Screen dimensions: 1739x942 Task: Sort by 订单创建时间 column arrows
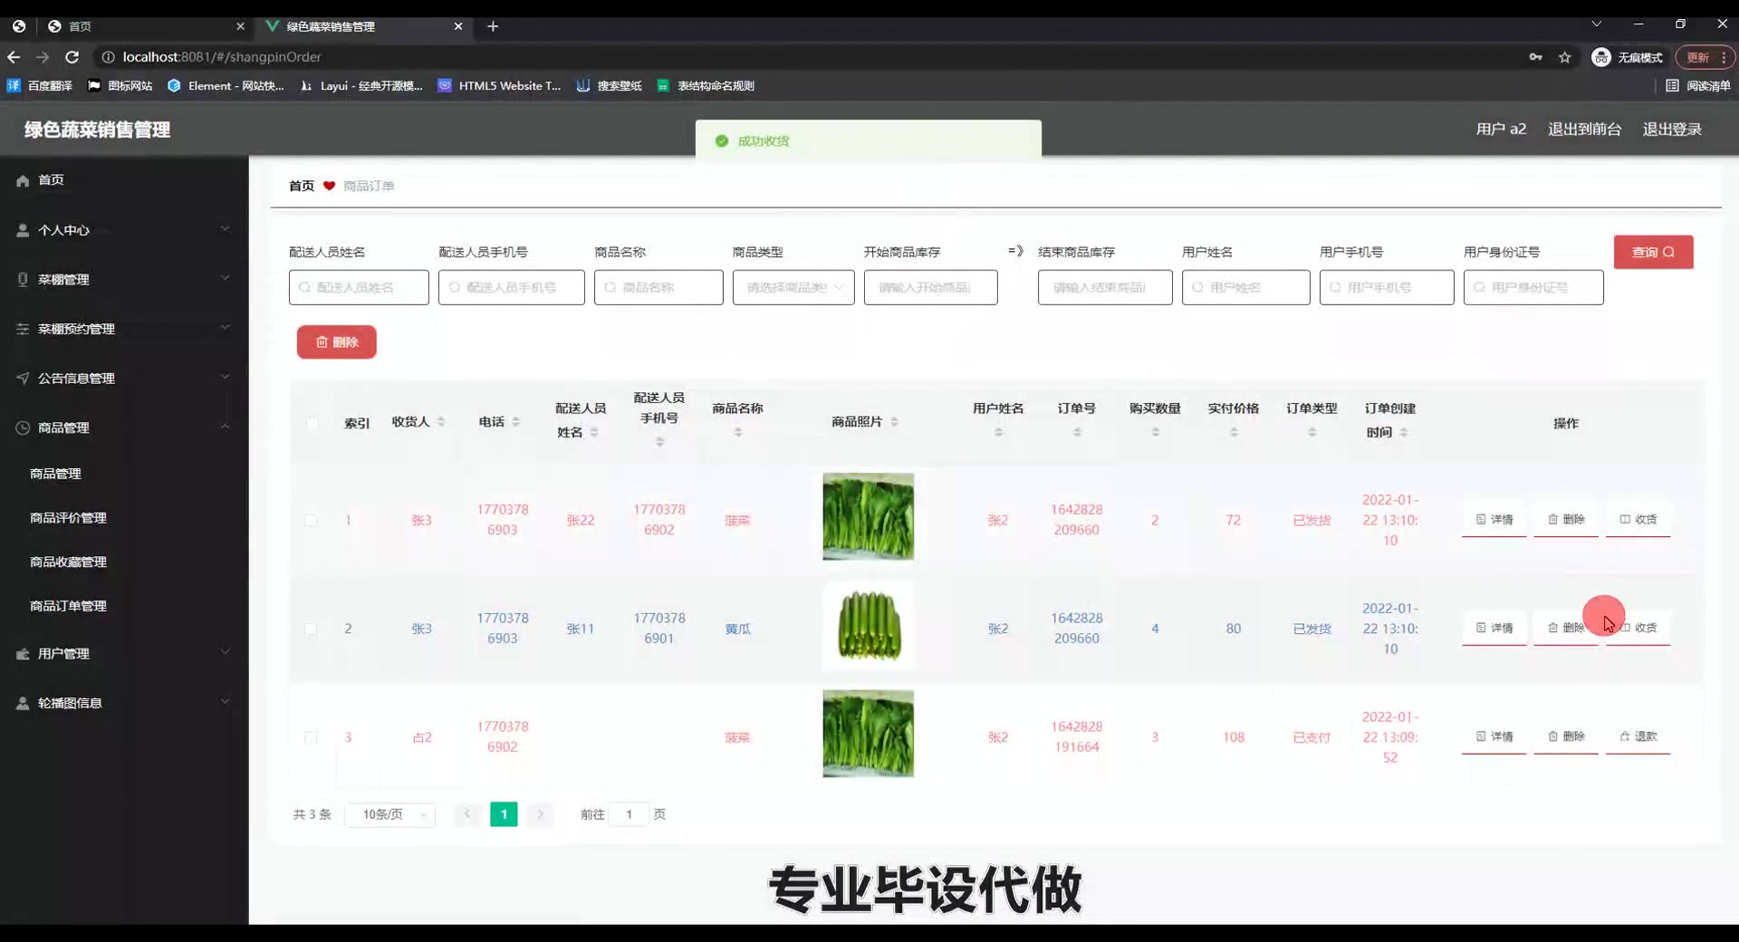1404,432
